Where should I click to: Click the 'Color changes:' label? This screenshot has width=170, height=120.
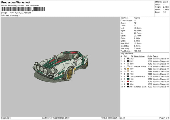pyautogui.click(x=127, y=20)
